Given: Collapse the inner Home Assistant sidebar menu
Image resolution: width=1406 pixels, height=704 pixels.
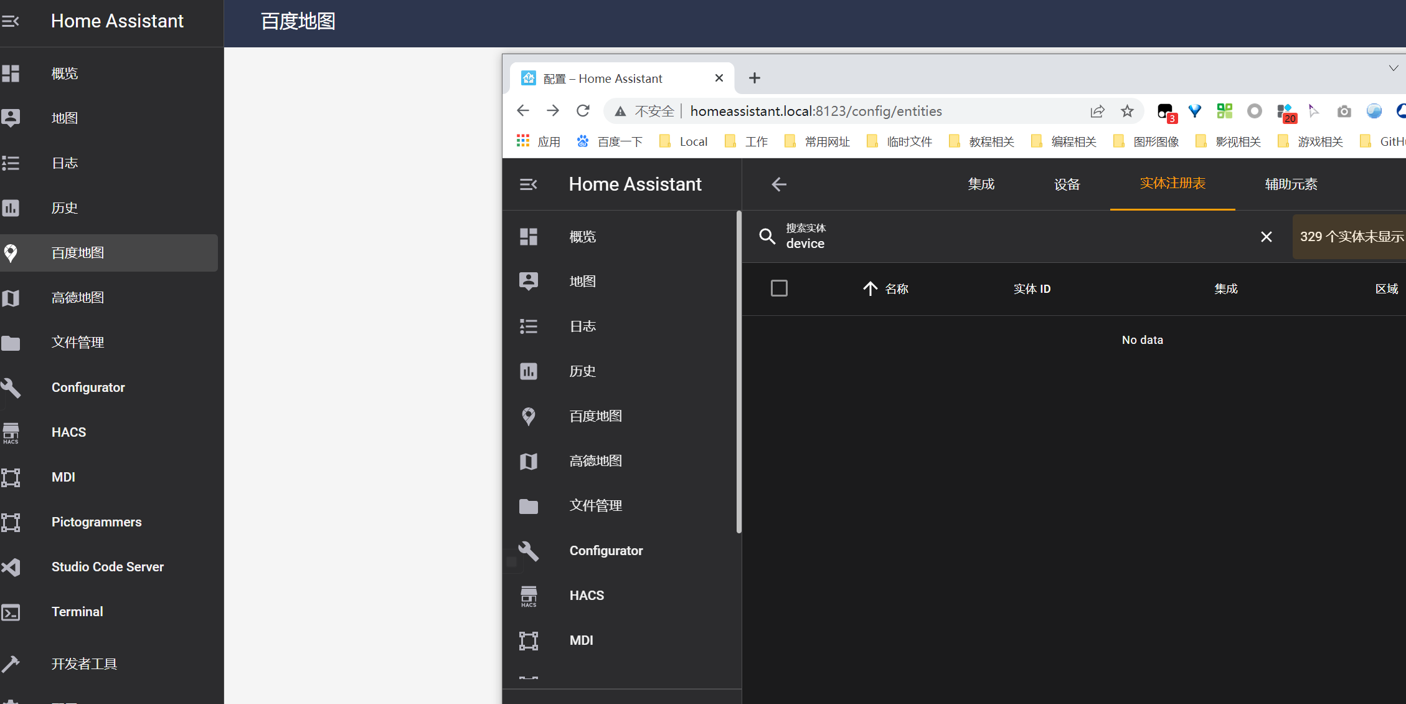Looking at the screenshot, I should [529, 184].
